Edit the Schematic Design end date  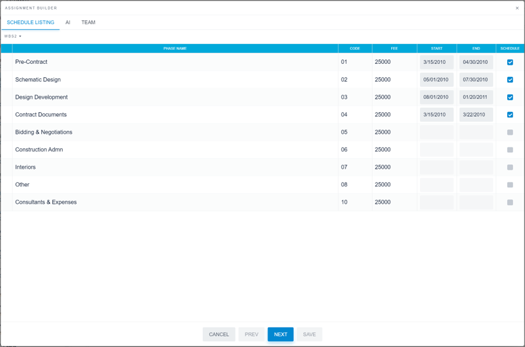coord(476,79)
